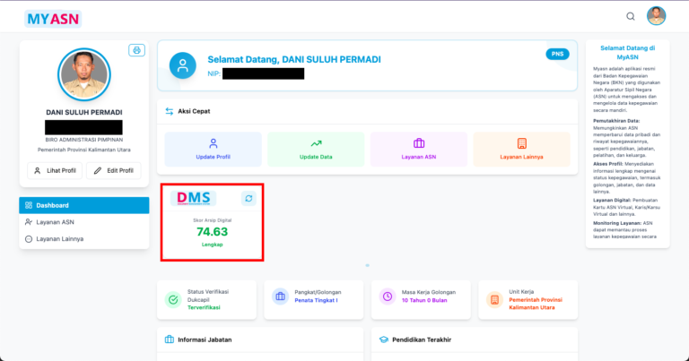Click the Masa Kerja Golongan clock icon
Image resolution: width=689 pixels, height=361 pixels.
coord(388,297)
